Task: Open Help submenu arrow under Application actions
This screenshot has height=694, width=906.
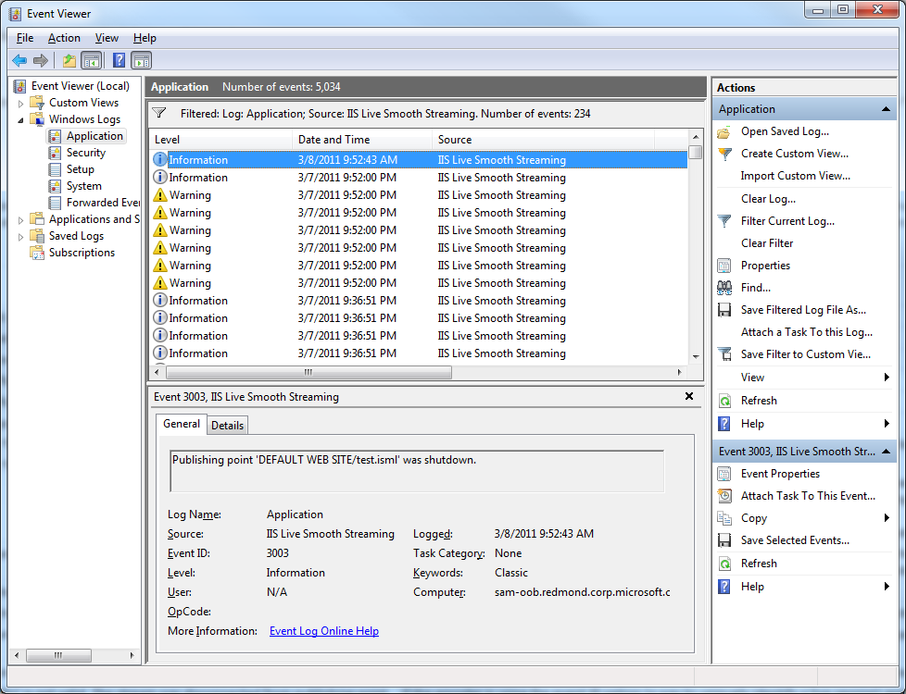Action: pyautogui.click(x=887, y=423)
